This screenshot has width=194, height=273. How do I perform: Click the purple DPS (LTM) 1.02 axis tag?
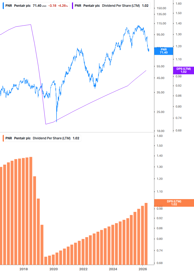click(183, 70)
